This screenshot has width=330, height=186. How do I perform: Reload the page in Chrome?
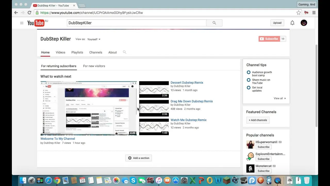click(29, 13)
